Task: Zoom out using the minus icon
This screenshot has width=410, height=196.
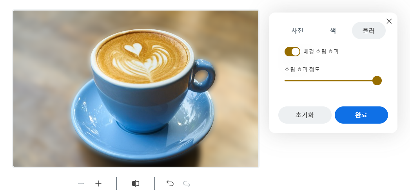Action: point(81,184)
